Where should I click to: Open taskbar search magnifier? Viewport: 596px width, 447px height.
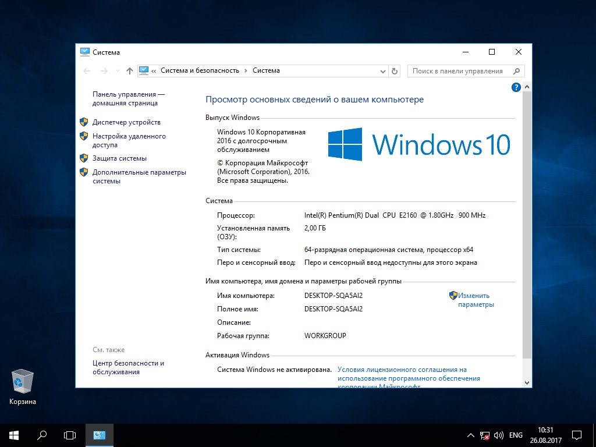pos(42,435)
